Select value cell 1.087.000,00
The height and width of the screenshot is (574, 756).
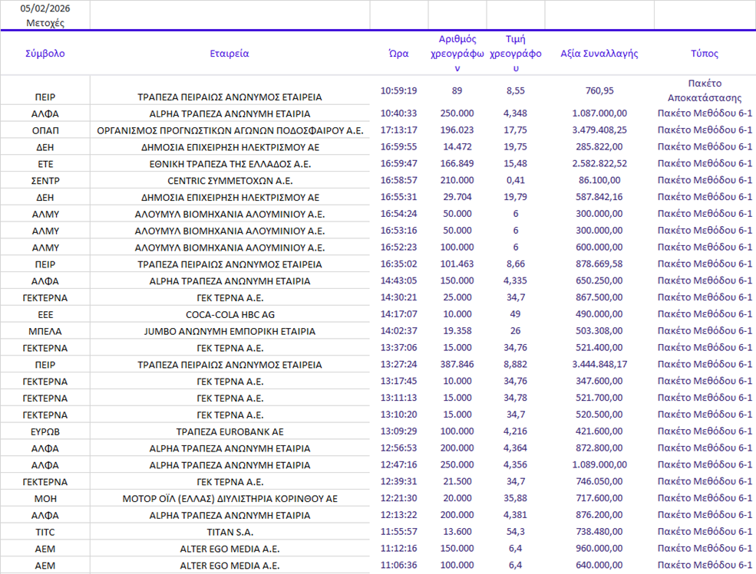point(599,113)
